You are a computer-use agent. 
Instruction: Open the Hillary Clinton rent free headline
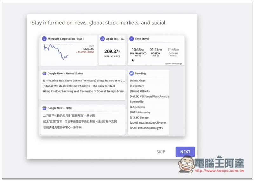point(84,91)
